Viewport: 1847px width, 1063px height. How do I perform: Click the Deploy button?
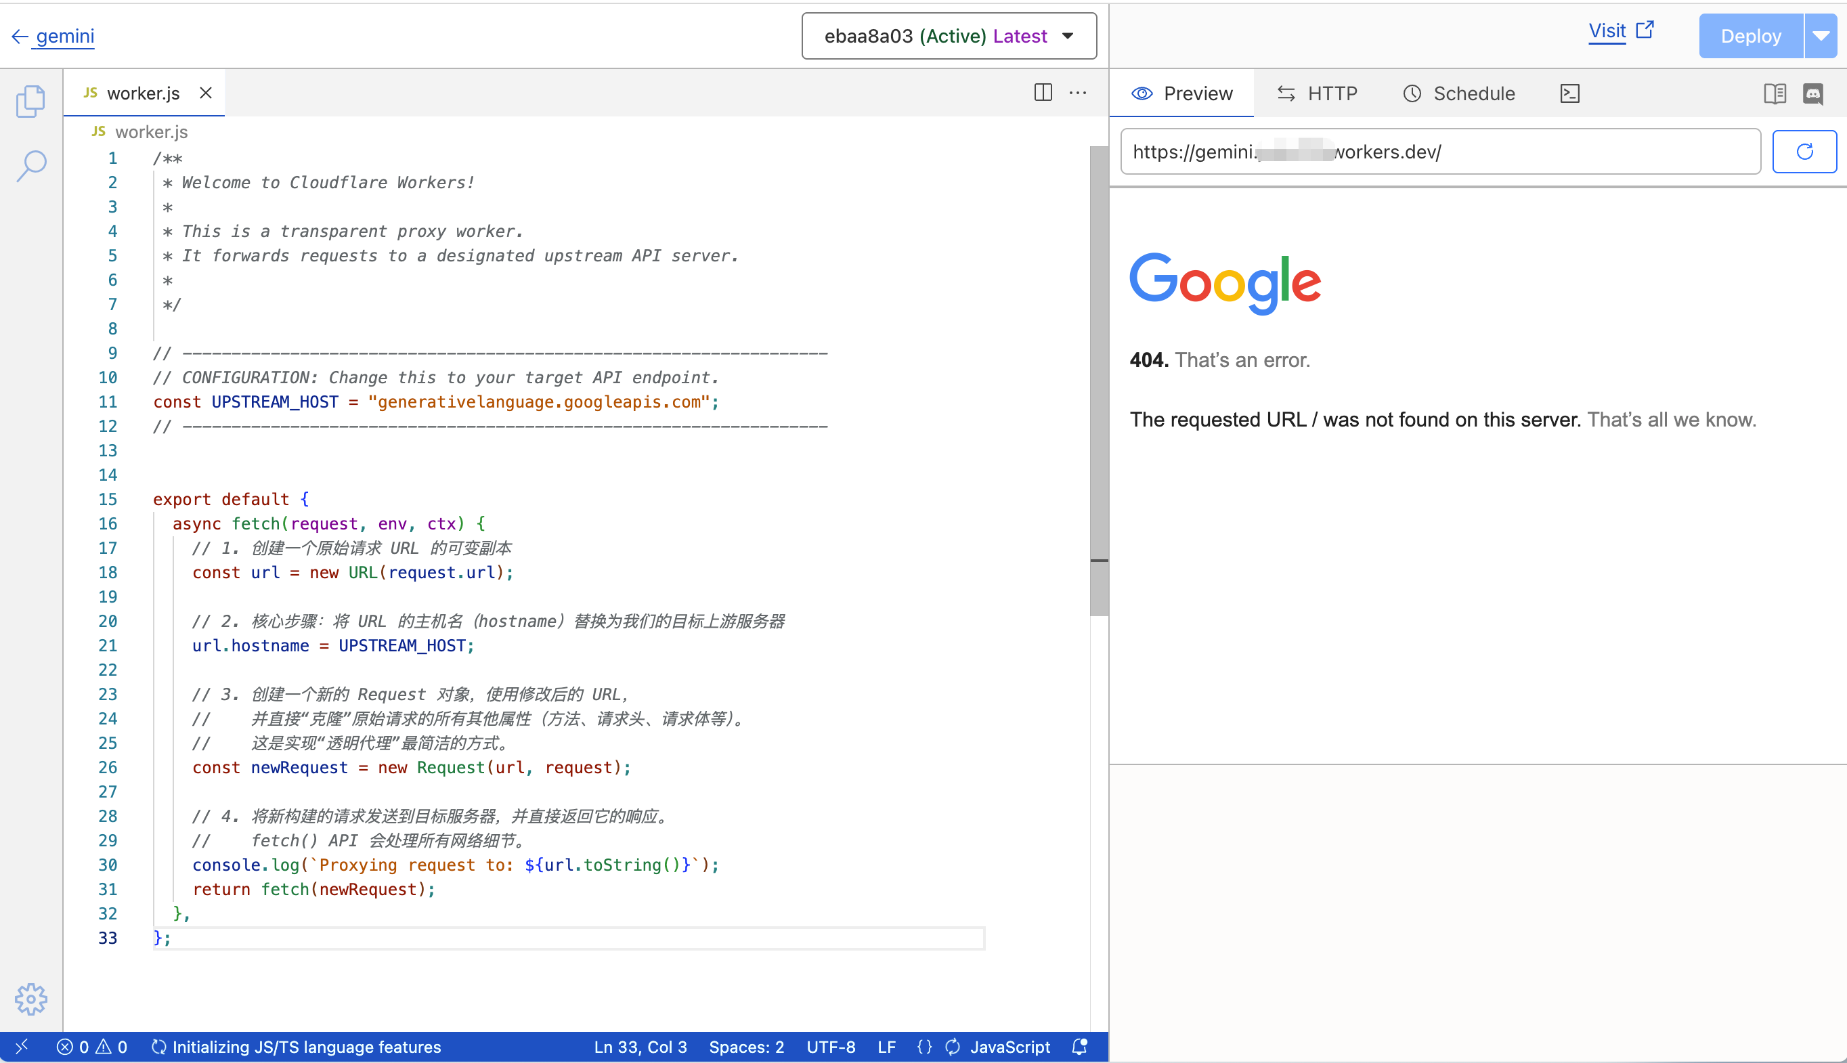click(1750, 35)
